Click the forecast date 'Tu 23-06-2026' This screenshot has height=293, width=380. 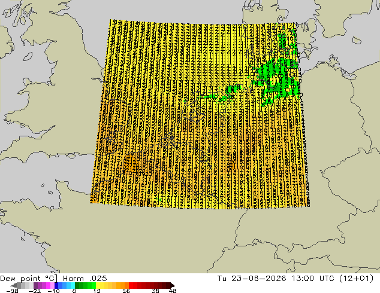[252, 279]
